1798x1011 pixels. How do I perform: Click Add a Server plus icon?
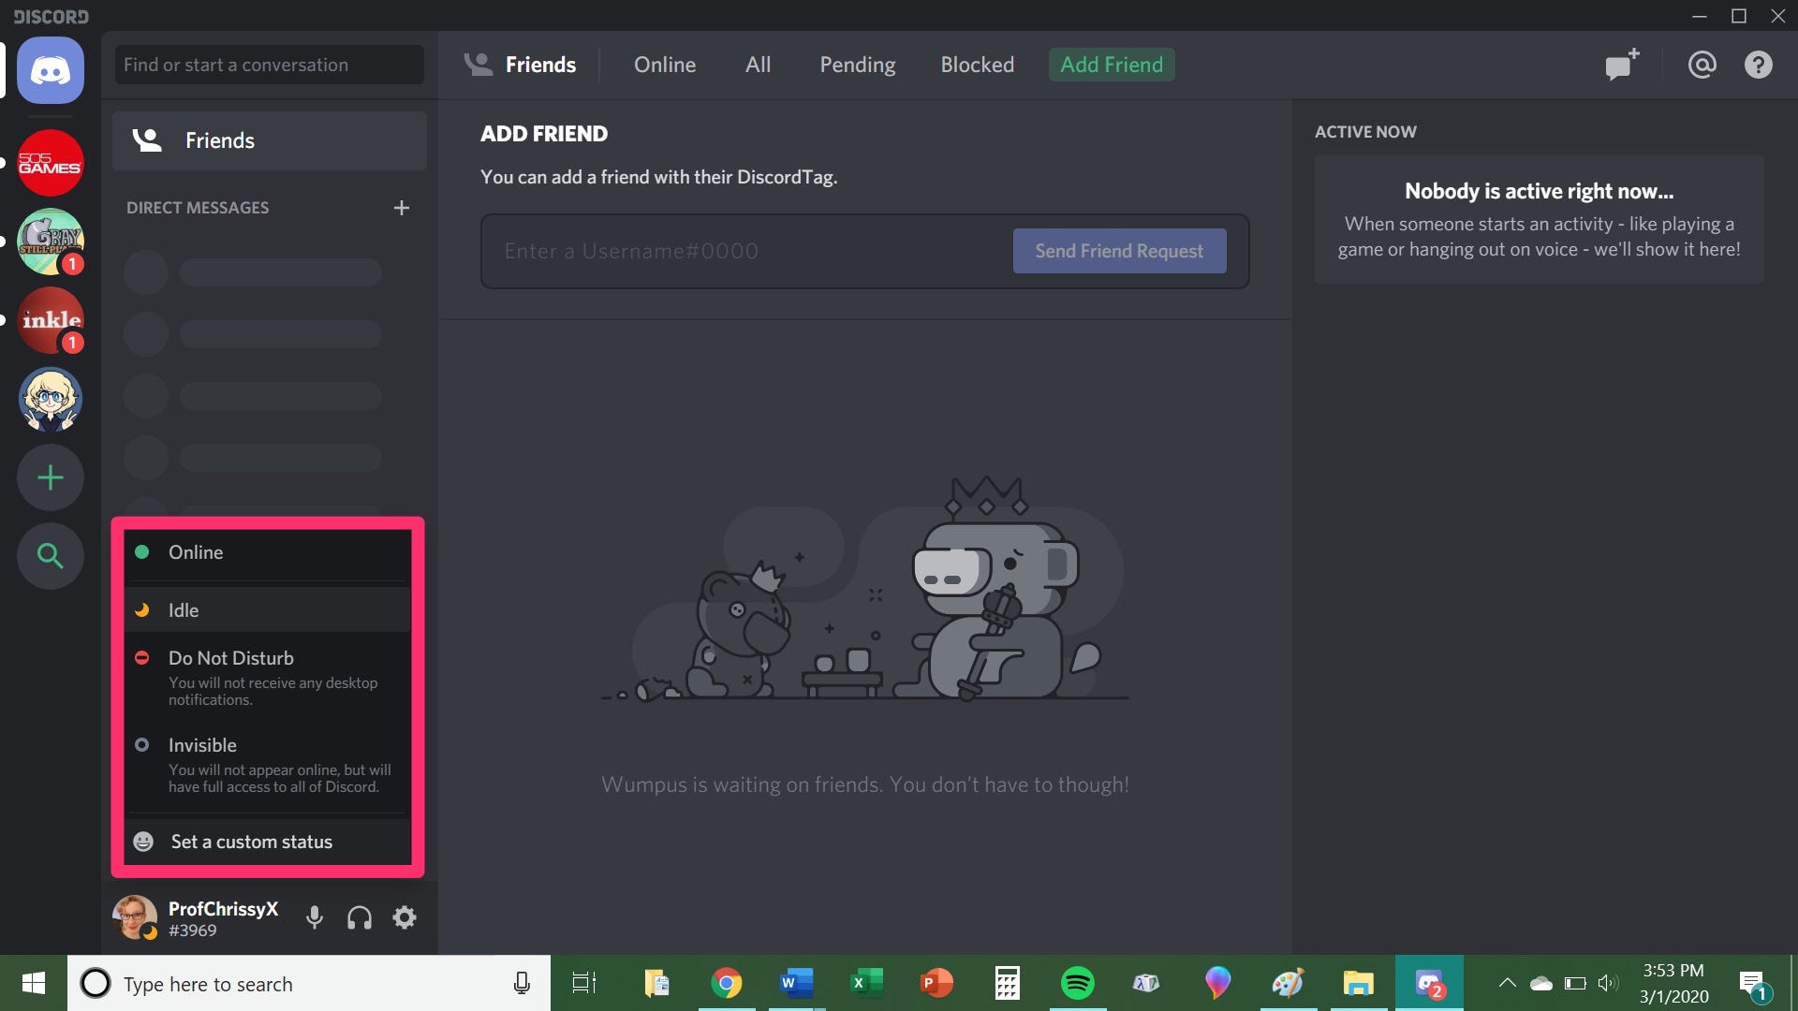pos(51,478)
